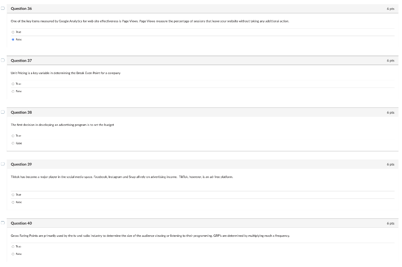Select True for Question 36
402x267 pixels.
(x=13, y=32)
